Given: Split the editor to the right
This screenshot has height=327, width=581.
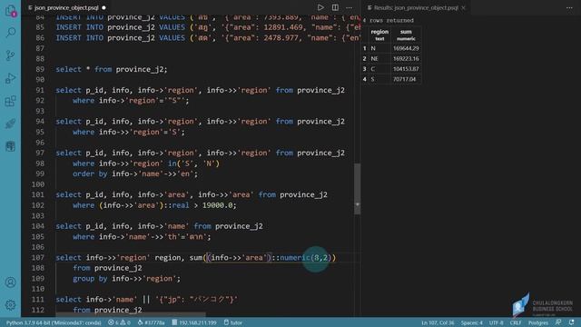Looking at the screenshot, I should click(x=335, y=7).
